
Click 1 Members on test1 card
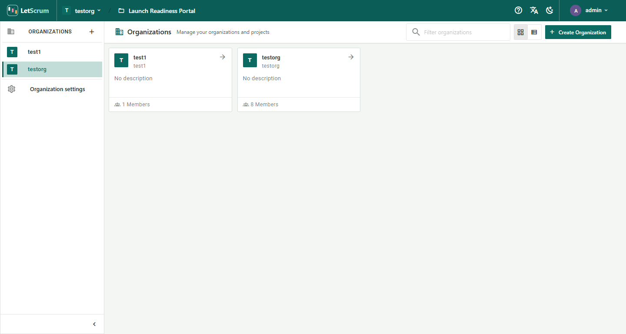(x=136, y=105)
